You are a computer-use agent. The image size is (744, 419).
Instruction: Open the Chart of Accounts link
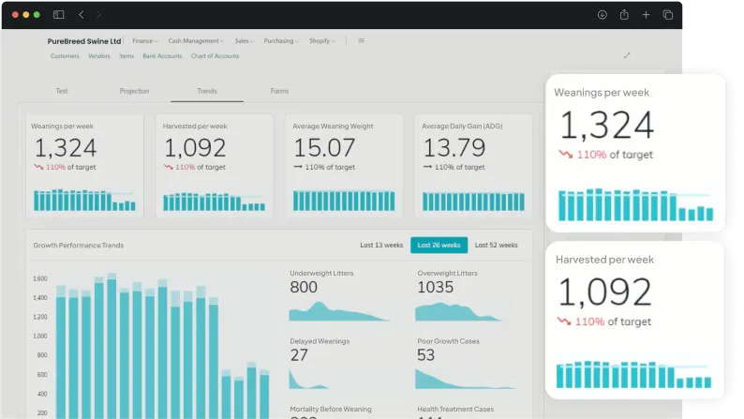[x=215, y=56]
